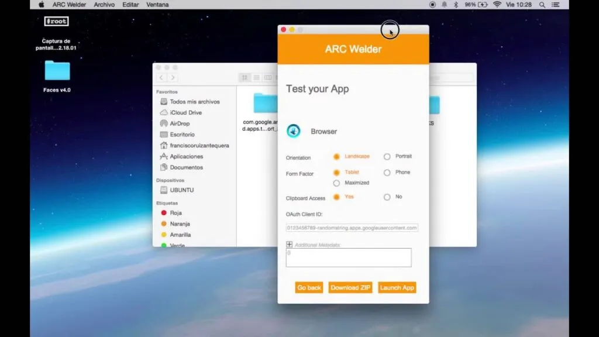599x337 pixels.
Task: Switch Finder to column view
Action: coord(268,78)
